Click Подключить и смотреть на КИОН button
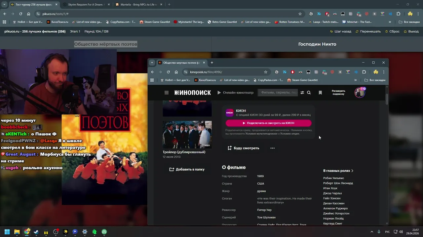The height and width of the screenshot is (237, 423). click(268, 123)
